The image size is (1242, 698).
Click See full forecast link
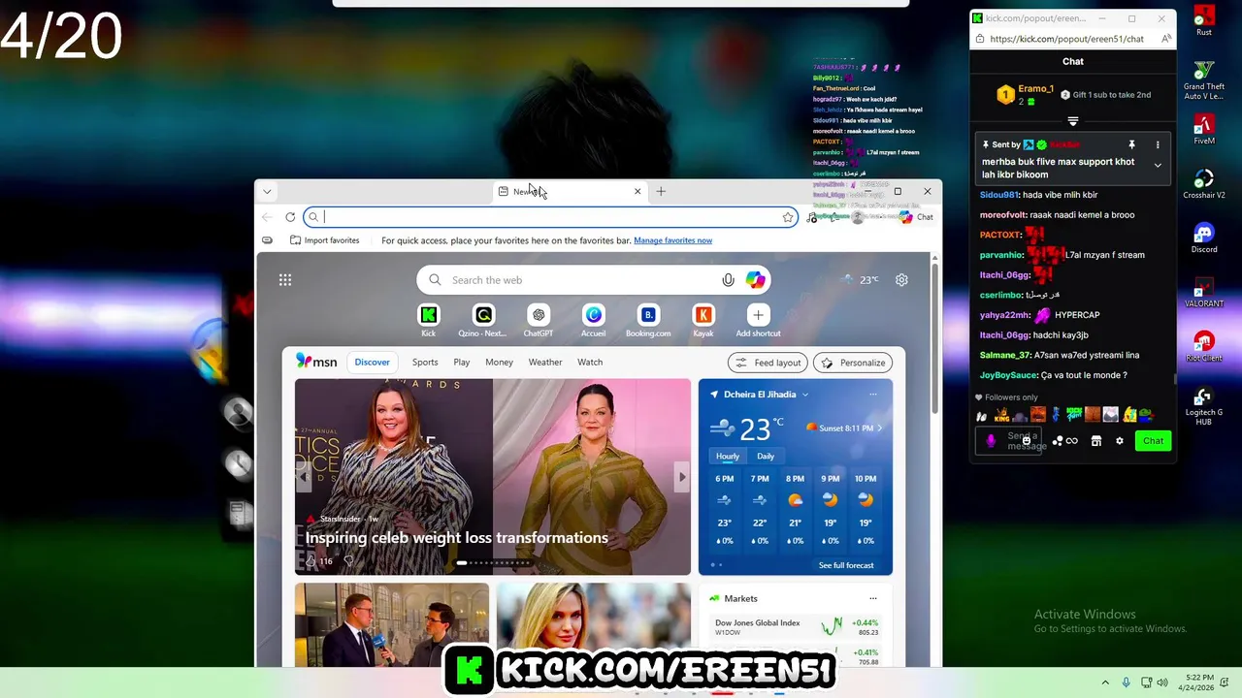click(846, 565)
